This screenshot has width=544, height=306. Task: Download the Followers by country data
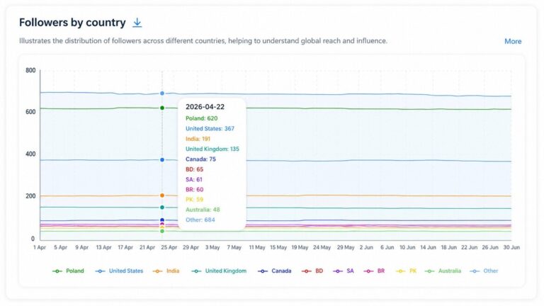point(137,23)
